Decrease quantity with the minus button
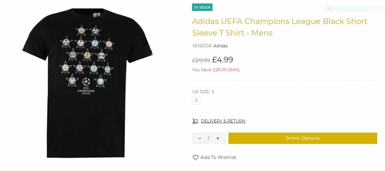This screenshot has height=171, width=385. click(200, 138)
